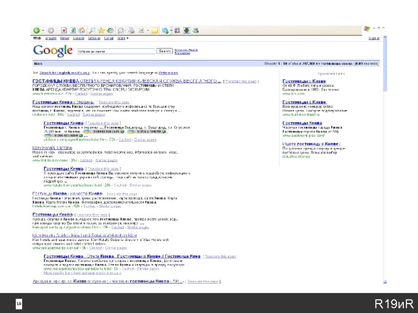The width and height of the screenshot is (418, 313).
Task: Switch to Google Images
Action: click(51, 38)
